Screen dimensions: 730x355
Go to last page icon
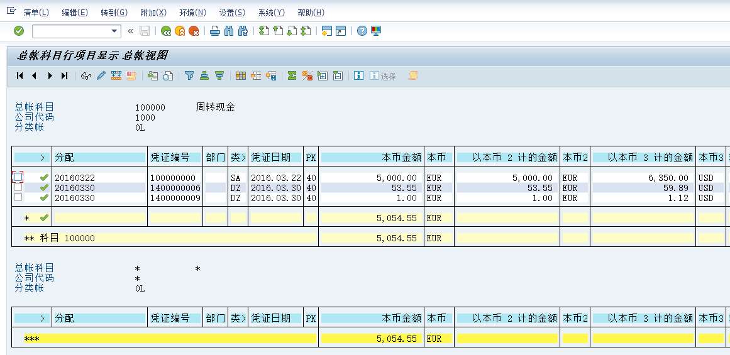point(306,31)
